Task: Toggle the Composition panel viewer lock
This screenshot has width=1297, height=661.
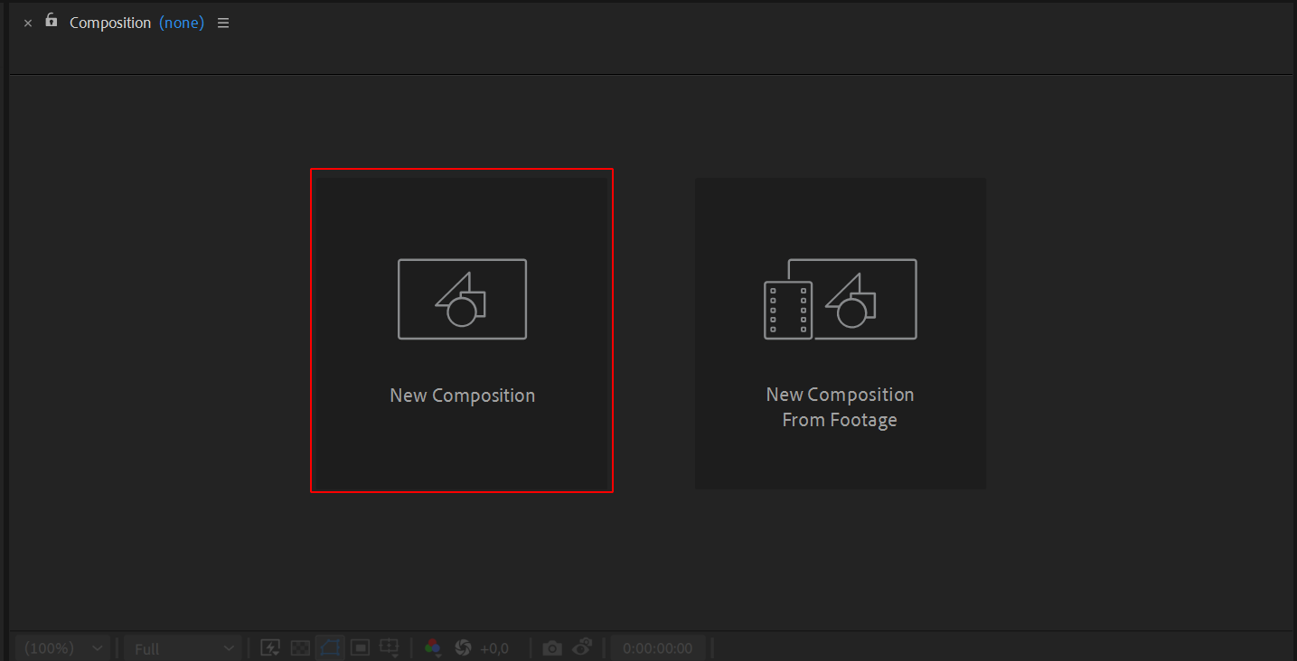Action: pyautogui.click(x=52, y=21)
